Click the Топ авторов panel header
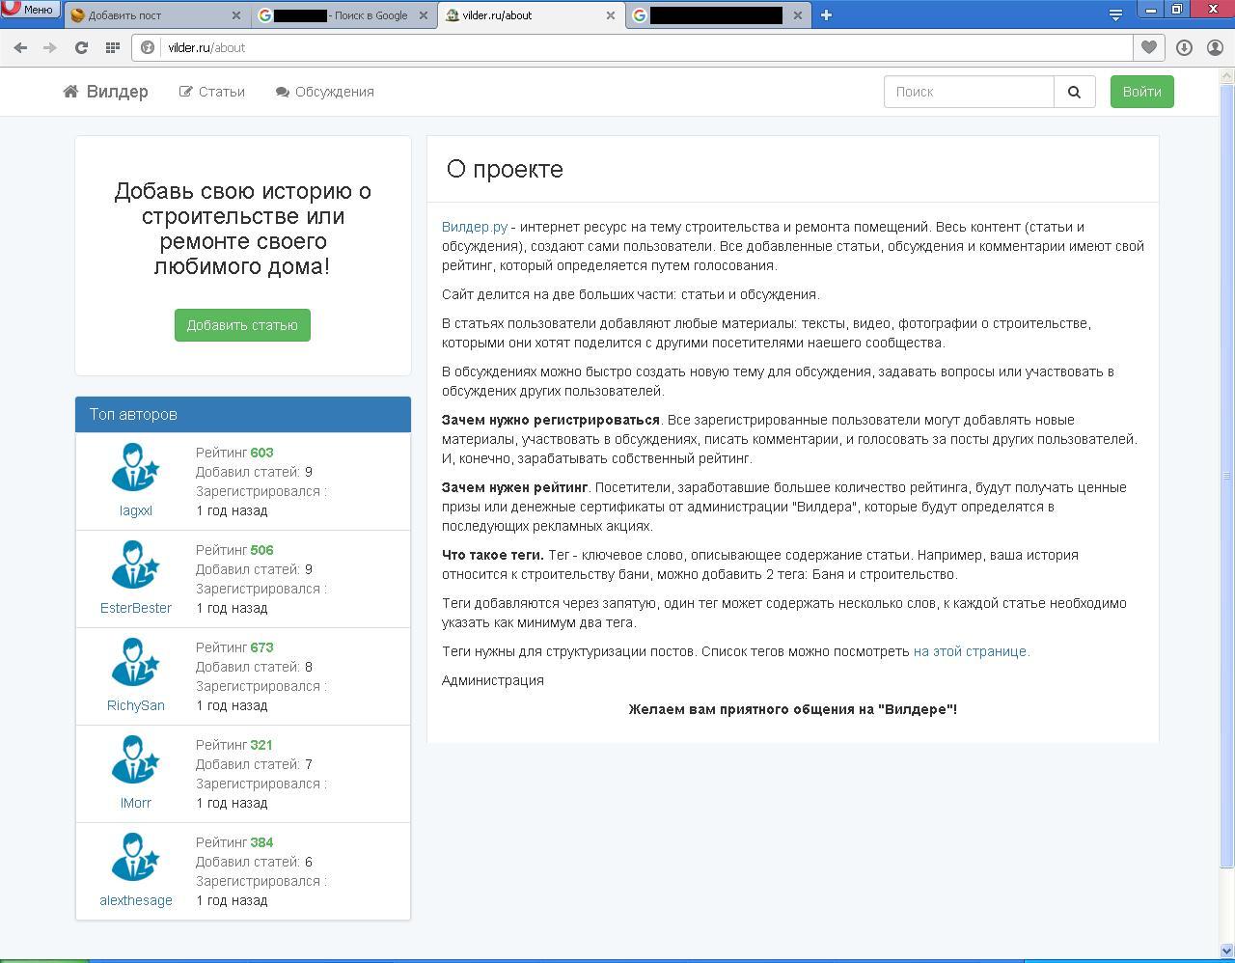This screenshot has height=963, width=1235. point(243,414)
